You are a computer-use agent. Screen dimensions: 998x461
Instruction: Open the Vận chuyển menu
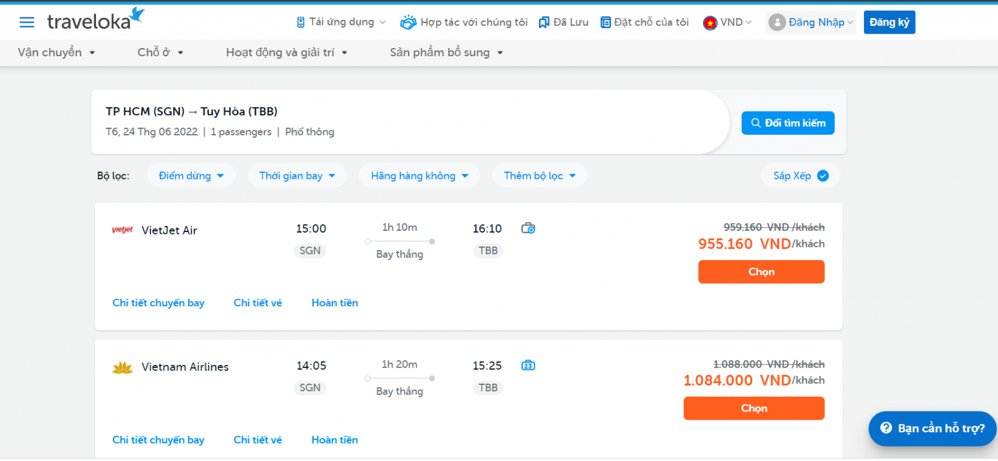(56, 52)
